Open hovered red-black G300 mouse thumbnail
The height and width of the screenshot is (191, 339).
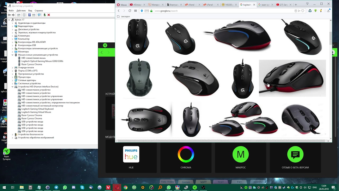pyautogui.click(x=292, y=78)
